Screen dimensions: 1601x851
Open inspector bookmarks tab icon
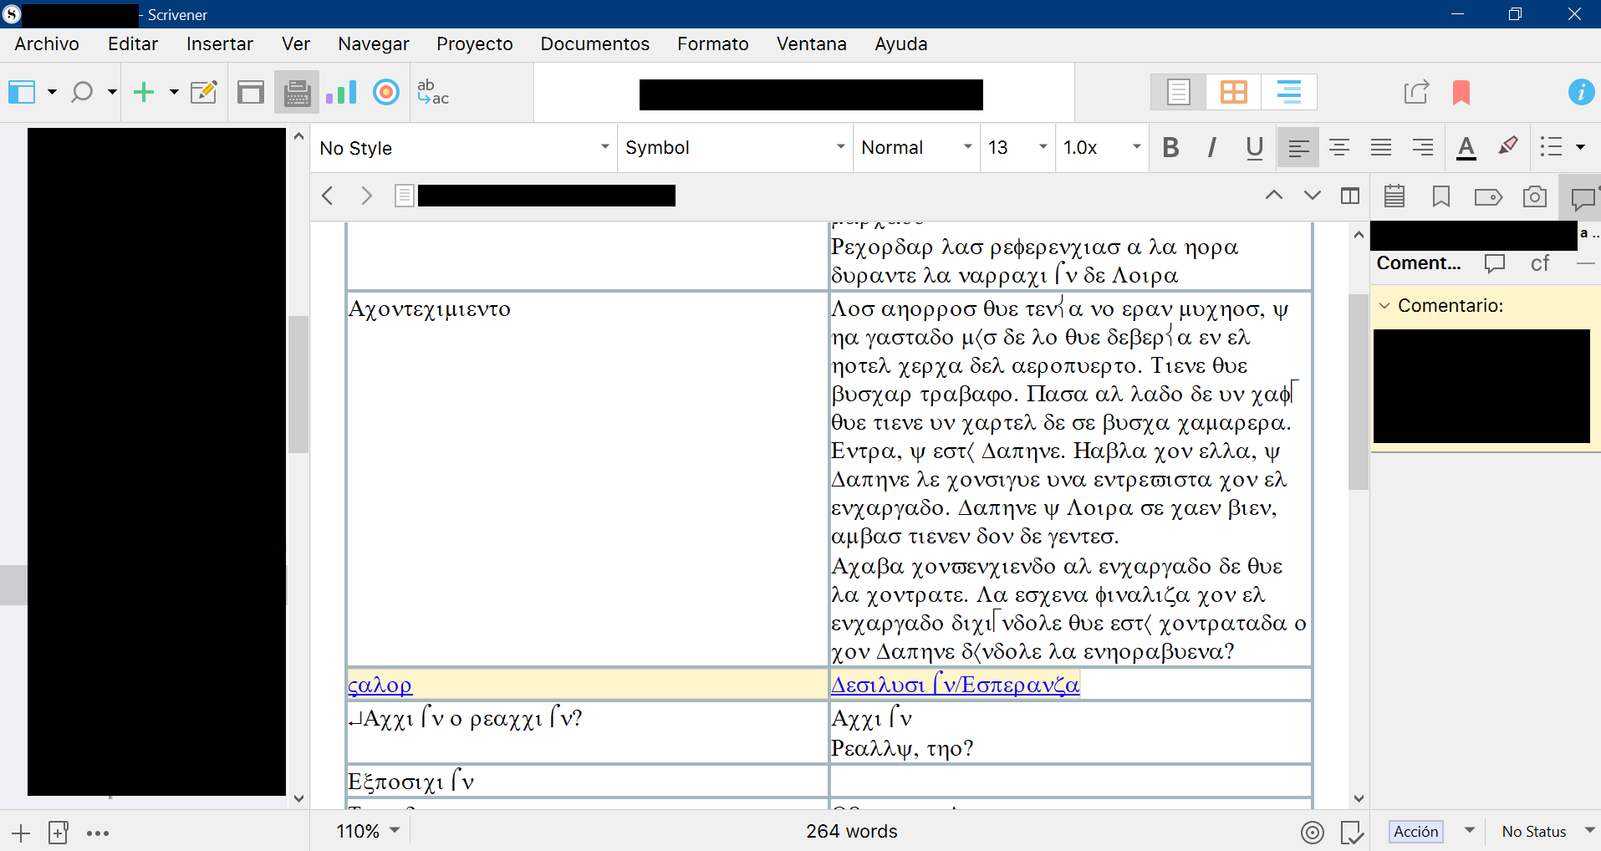[x=1441, y=196]
